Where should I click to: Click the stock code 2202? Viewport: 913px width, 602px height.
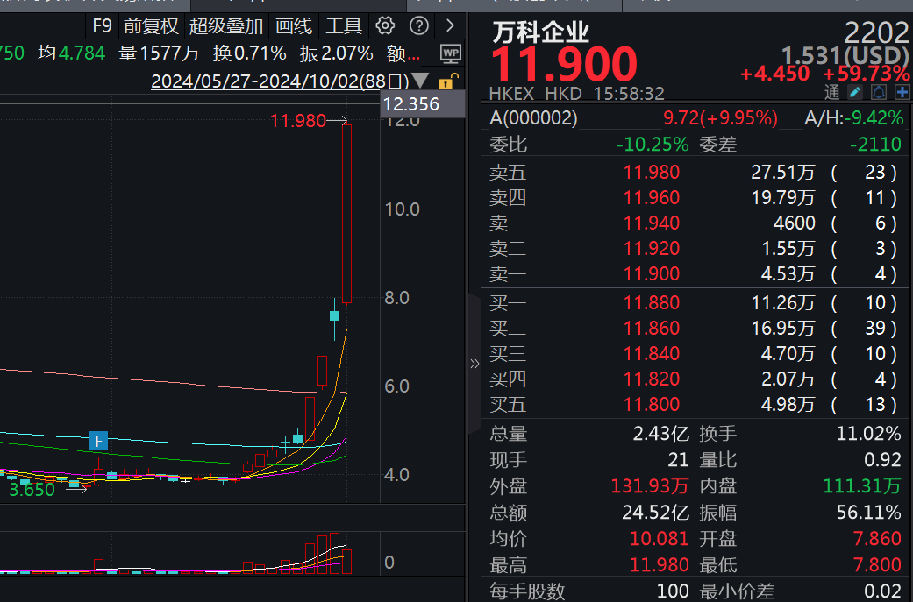(876, 32)
